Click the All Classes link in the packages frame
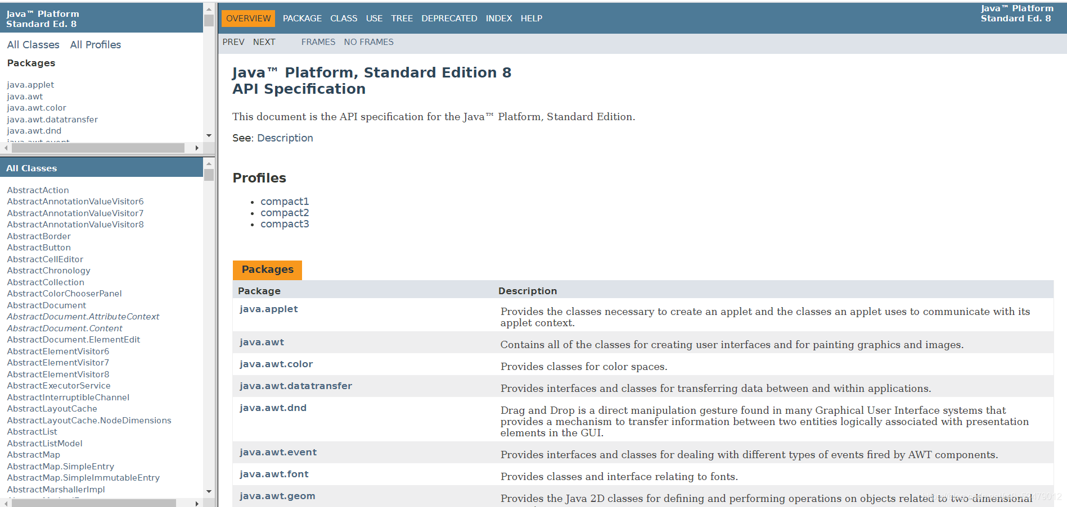 [33, 45]
